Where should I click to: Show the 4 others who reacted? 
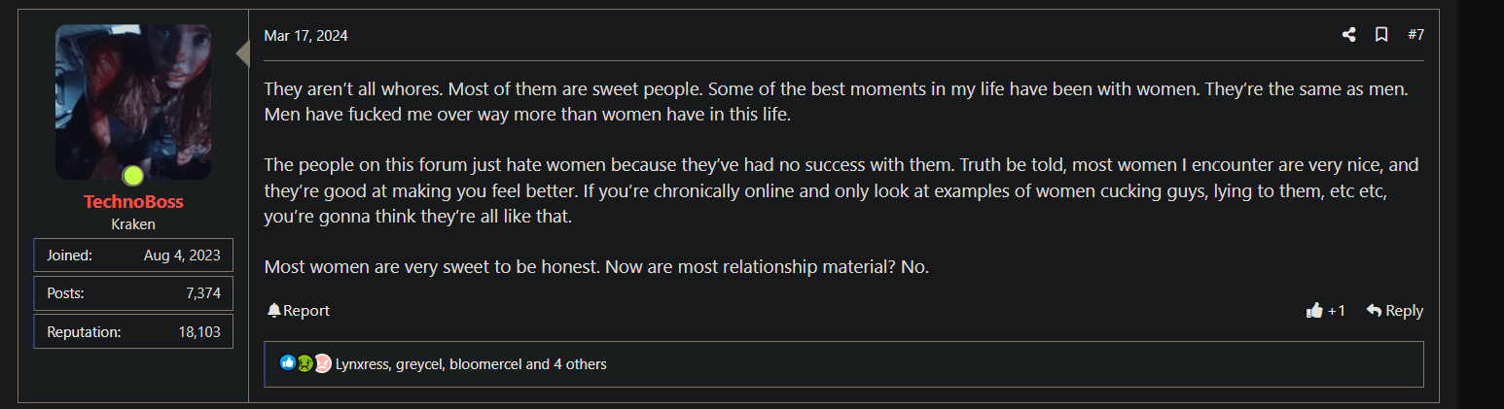click(x=580, y=364)
